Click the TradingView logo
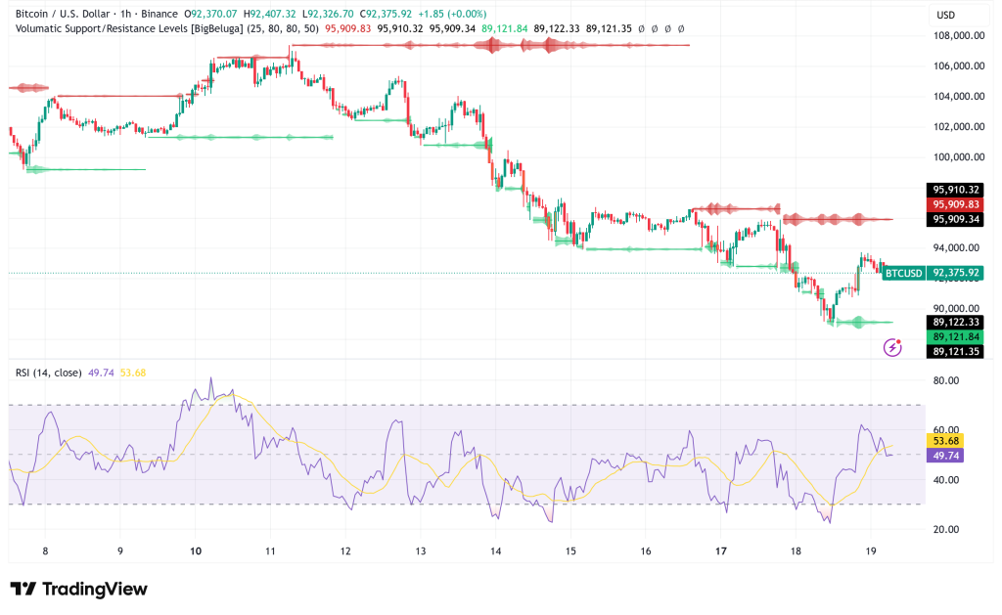1002x615 pixels. 23,589
